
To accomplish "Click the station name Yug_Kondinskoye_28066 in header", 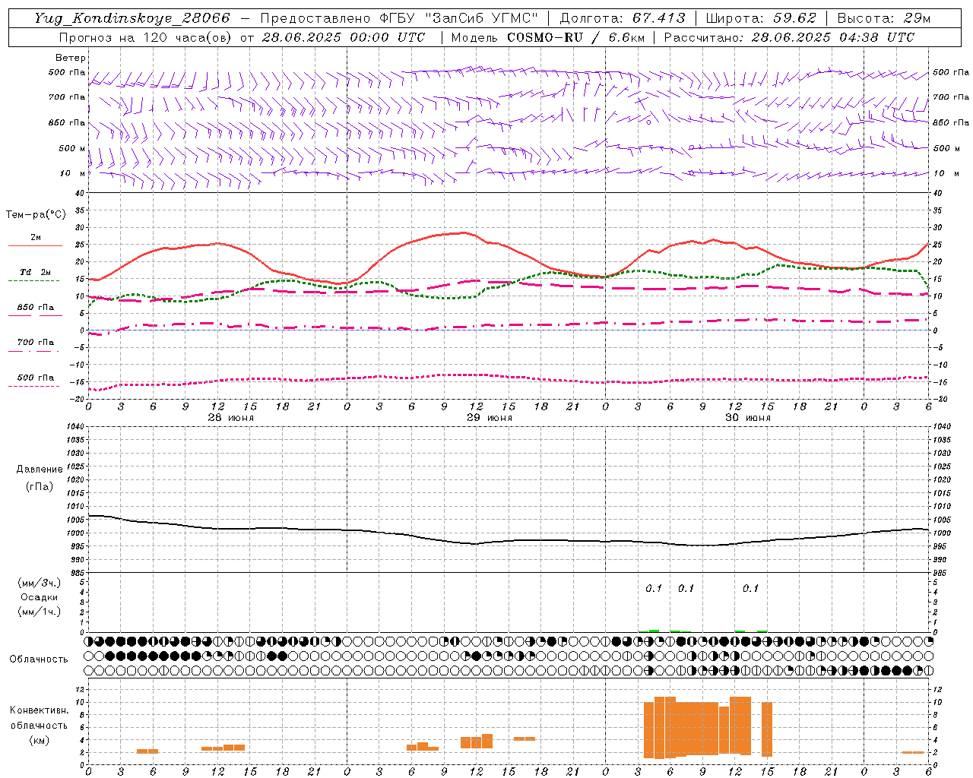I will click(x=132, y=18).
